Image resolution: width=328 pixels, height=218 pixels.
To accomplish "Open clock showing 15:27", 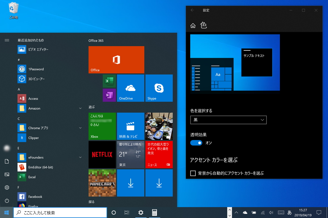I will pyautogui.click(x=303, y=213).
